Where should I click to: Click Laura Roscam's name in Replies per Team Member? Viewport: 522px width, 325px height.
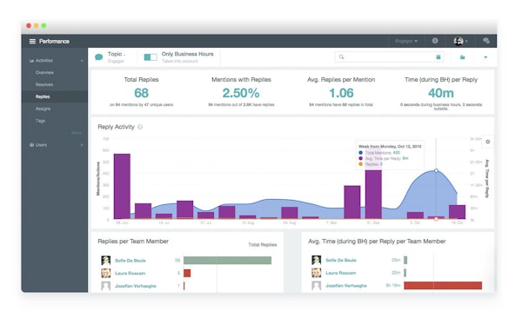[130, 273]
